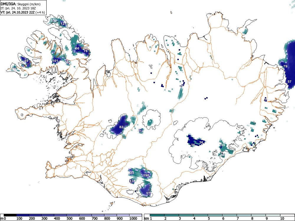Screen dimensions: 295x221
Task: Click the '1000' legend label
Action: [x=133, y=219]
